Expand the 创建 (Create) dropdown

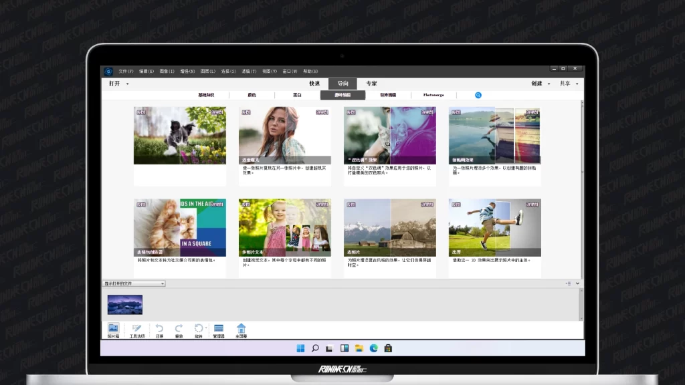541,84
